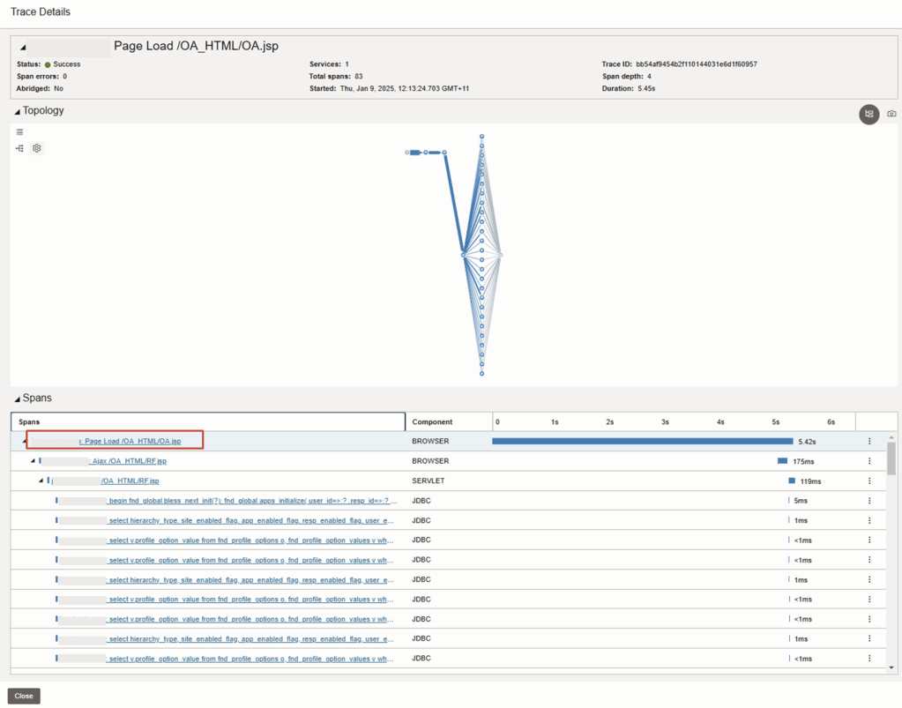902x708 pixels.
Task: Open actions menu for Page Load span row
Action: coord(869,441)
